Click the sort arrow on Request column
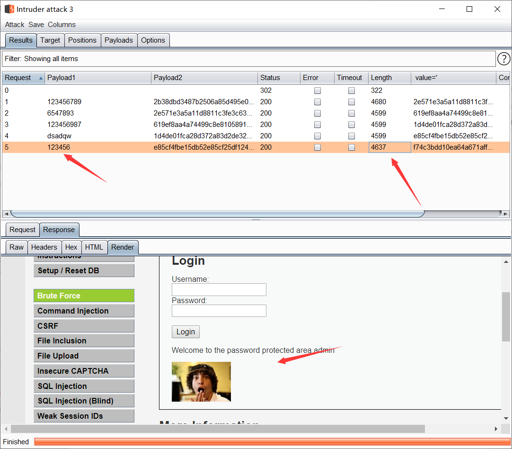This screenshot has height=449, width=512. pos(40,78)
